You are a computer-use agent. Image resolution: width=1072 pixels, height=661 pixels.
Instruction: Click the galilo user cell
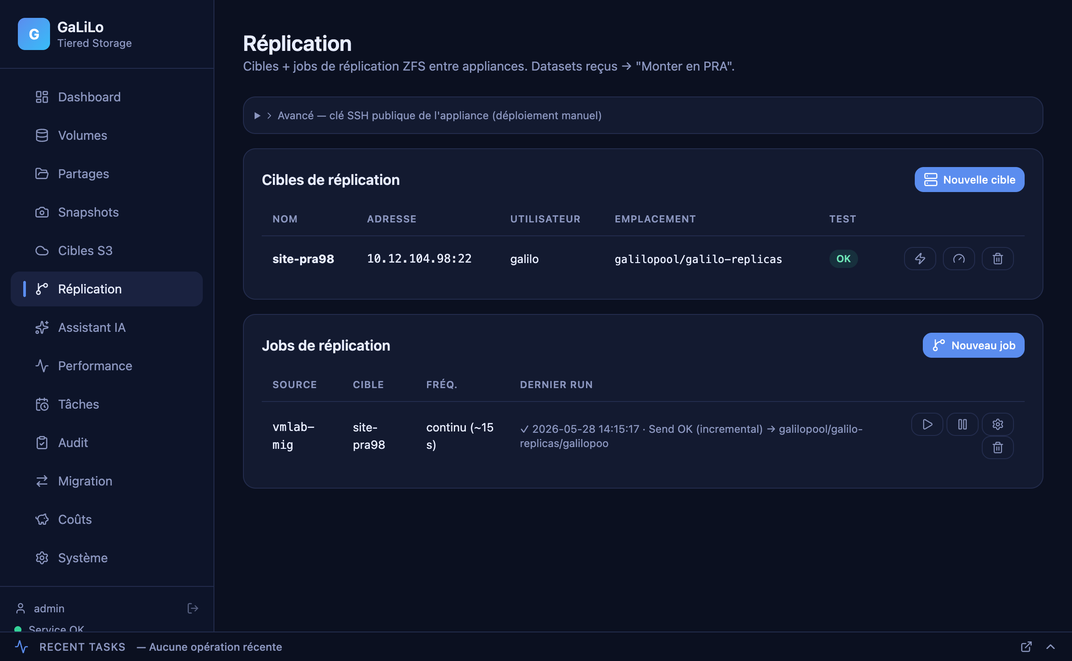tap(524, 259)
